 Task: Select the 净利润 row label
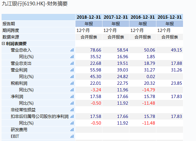[x=17, y=96]
